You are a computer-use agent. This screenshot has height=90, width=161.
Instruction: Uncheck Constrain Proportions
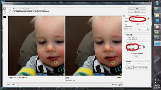click(132, 53)
